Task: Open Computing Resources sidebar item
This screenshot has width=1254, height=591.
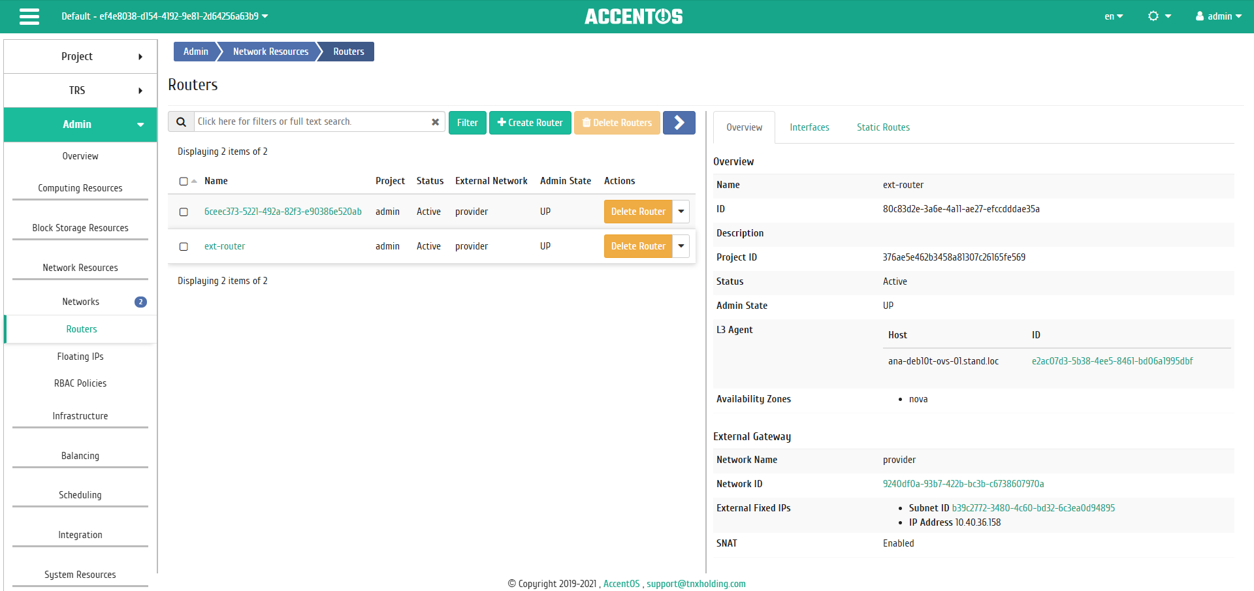Action: (x=80, y=188)
